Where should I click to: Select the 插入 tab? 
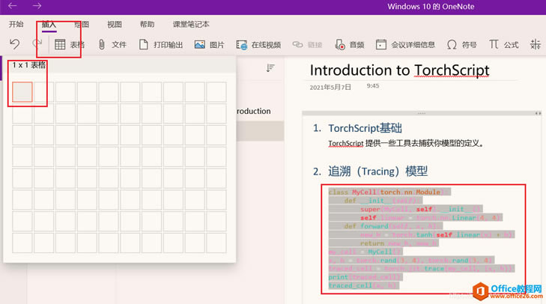point(49,25)
